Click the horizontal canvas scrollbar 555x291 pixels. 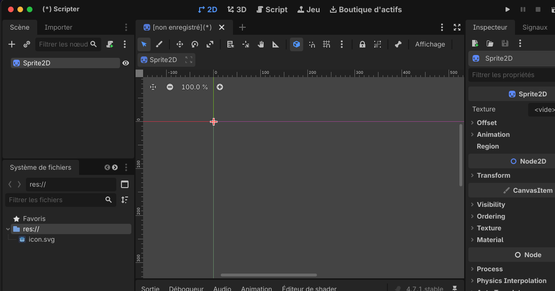tap(269, 275)
